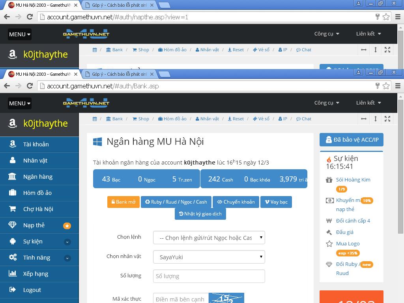Open the Liên kết dropdown in the Bank window
The image size is (404, 303).
(368, 103)
